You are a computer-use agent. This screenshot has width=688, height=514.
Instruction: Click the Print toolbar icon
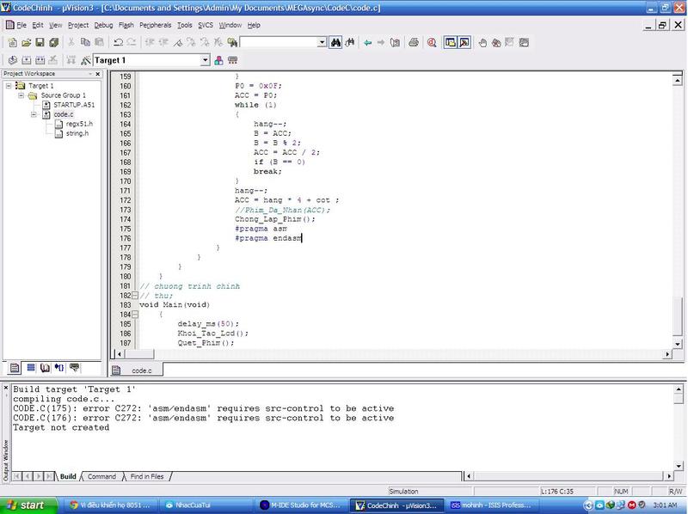(414, 42)
